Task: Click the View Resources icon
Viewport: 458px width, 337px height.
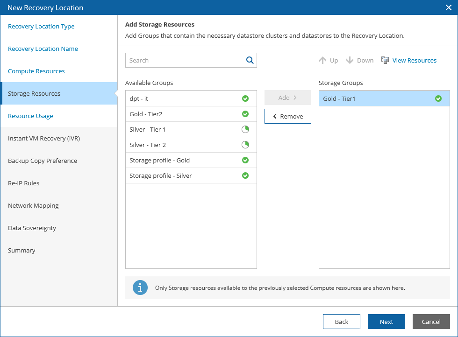Action: 385,60
